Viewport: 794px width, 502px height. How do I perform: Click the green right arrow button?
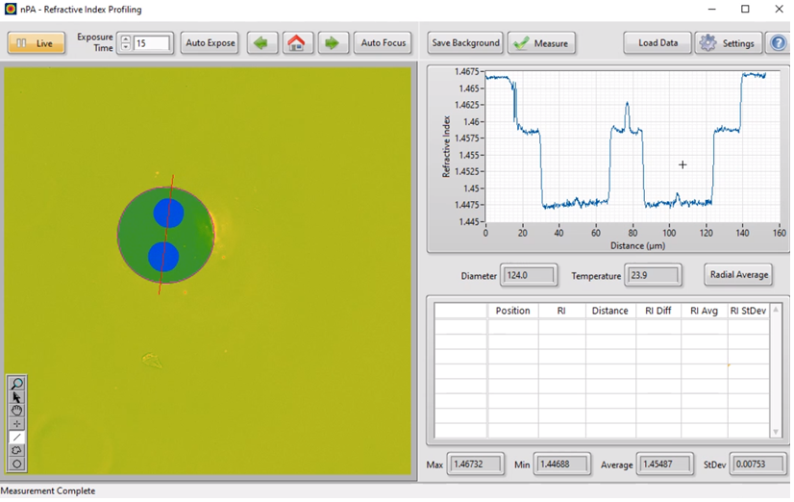333,43
